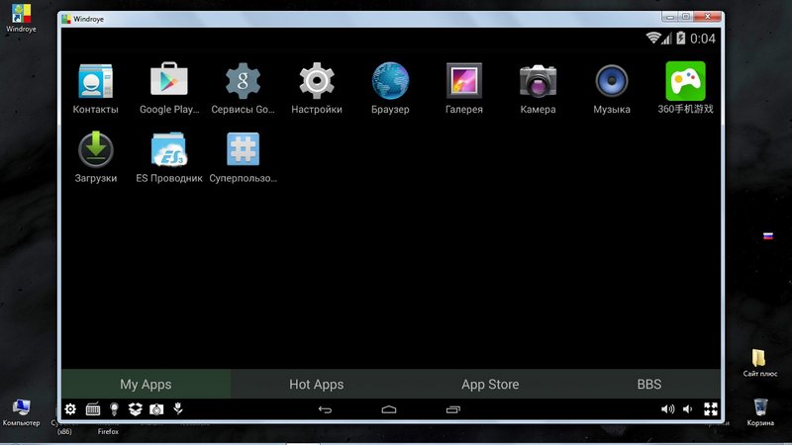Increase volume with the louder speaker icon
This screenshot has width=792, height=445.
pos(667,409)
